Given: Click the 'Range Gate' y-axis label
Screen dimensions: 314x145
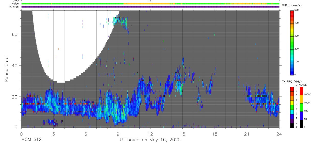Looking at the screenshot, I should [7, 69].
